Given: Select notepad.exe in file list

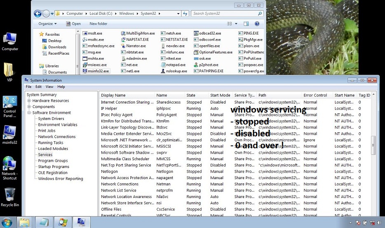Looking at the screenshot, I should [174, 65].
